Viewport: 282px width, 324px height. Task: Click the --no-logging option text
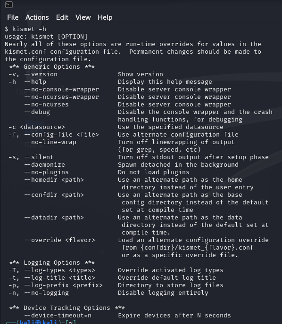47,293
